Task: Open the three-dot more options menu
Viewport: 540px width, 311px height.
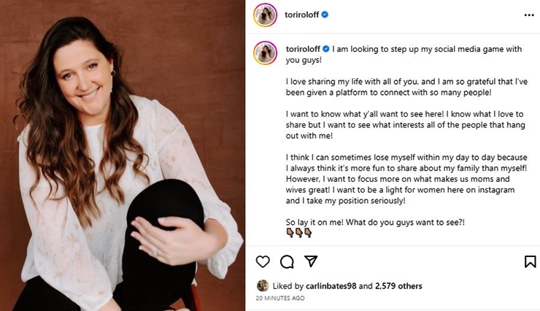Action: coord(528,15)
